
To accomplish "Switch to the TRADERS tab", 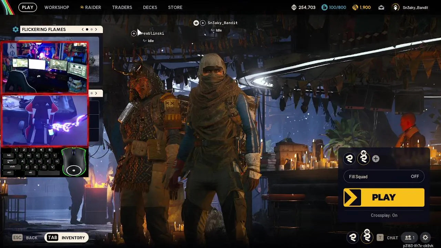I will (122, 7).
